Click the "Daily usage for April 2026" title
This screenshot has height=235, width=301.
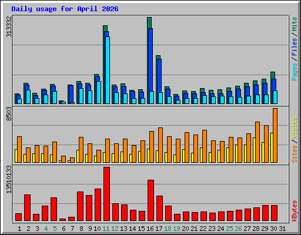(x=65, y=9)
